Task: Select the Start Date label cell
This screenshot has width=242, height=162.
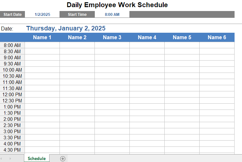Action: coord(12,14)
